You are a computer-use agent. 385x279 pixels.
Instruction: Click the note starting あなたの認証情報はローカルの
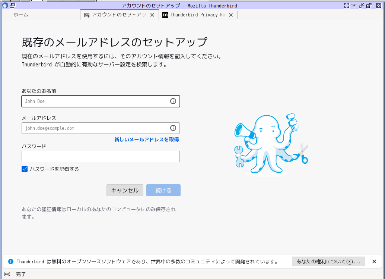click(99, 213)
